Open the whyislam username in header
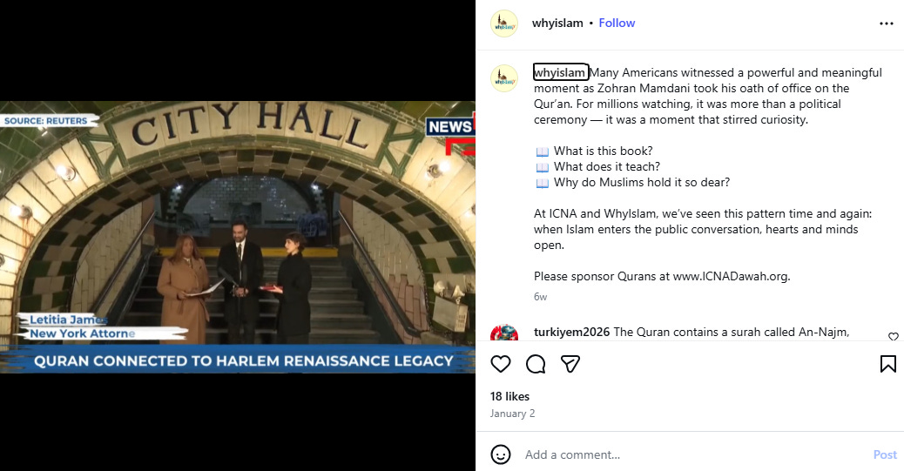Viewport: 904px width, 471px height. point(557,23)
